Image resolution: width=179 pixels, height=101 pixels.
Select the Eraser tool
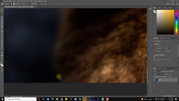point(2,36)
